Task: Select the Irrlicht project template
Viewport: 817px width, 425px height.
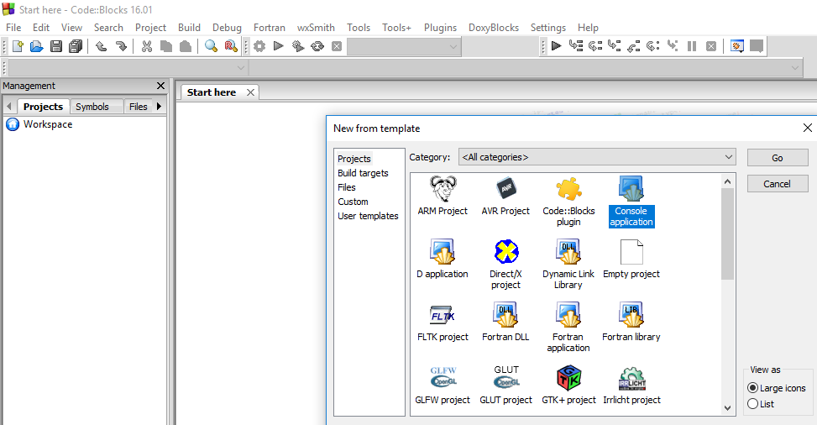Action: [x=631, y=386]
